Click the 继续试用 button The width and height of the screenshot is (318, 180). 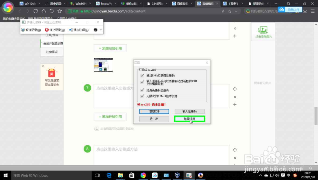(x=190, y=119)
